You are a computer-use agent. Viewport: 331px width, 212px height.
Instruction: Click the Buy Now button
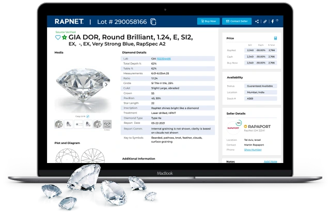coord(208,21)
